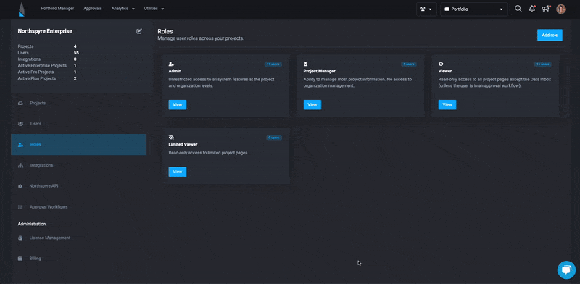
Task: Open the user profile avatar
Action: click(561, 9)
